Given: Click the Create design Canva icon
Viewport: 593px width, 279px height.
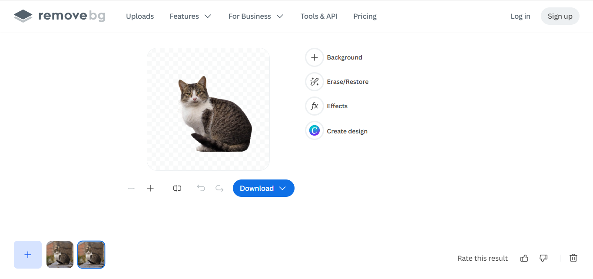Looking at the screenshot, I should 314,131.
